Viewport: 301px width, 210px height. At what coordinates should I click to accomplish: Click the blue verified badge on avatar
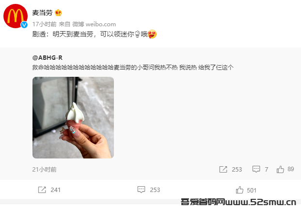pyautogui.click(x=24, y=25)
